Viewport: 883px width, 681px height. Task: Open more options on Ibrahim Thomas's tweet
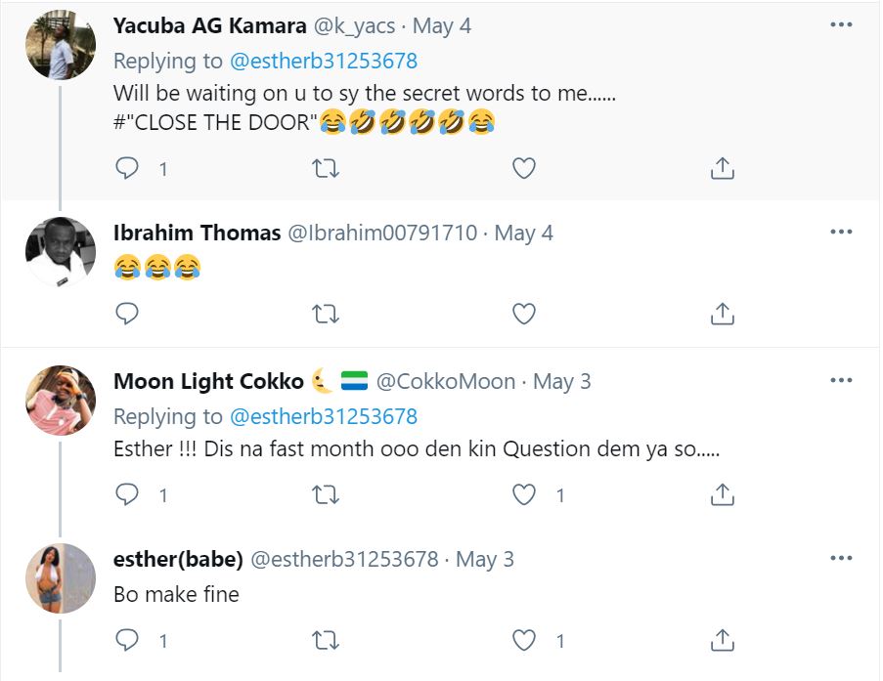841,232
